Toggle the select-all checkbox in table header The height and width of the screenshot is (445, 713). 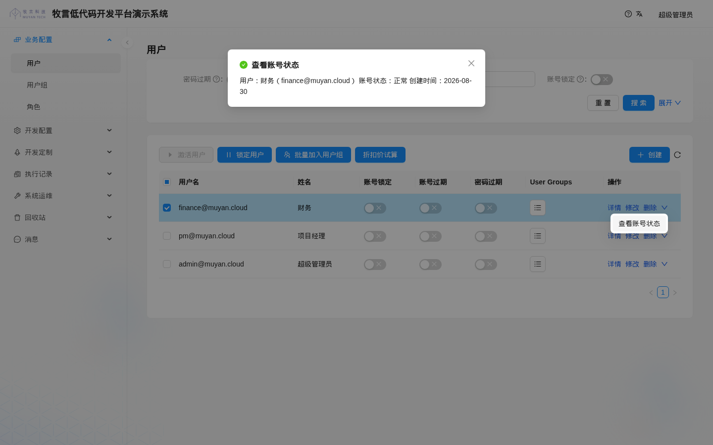click(167, 182)
